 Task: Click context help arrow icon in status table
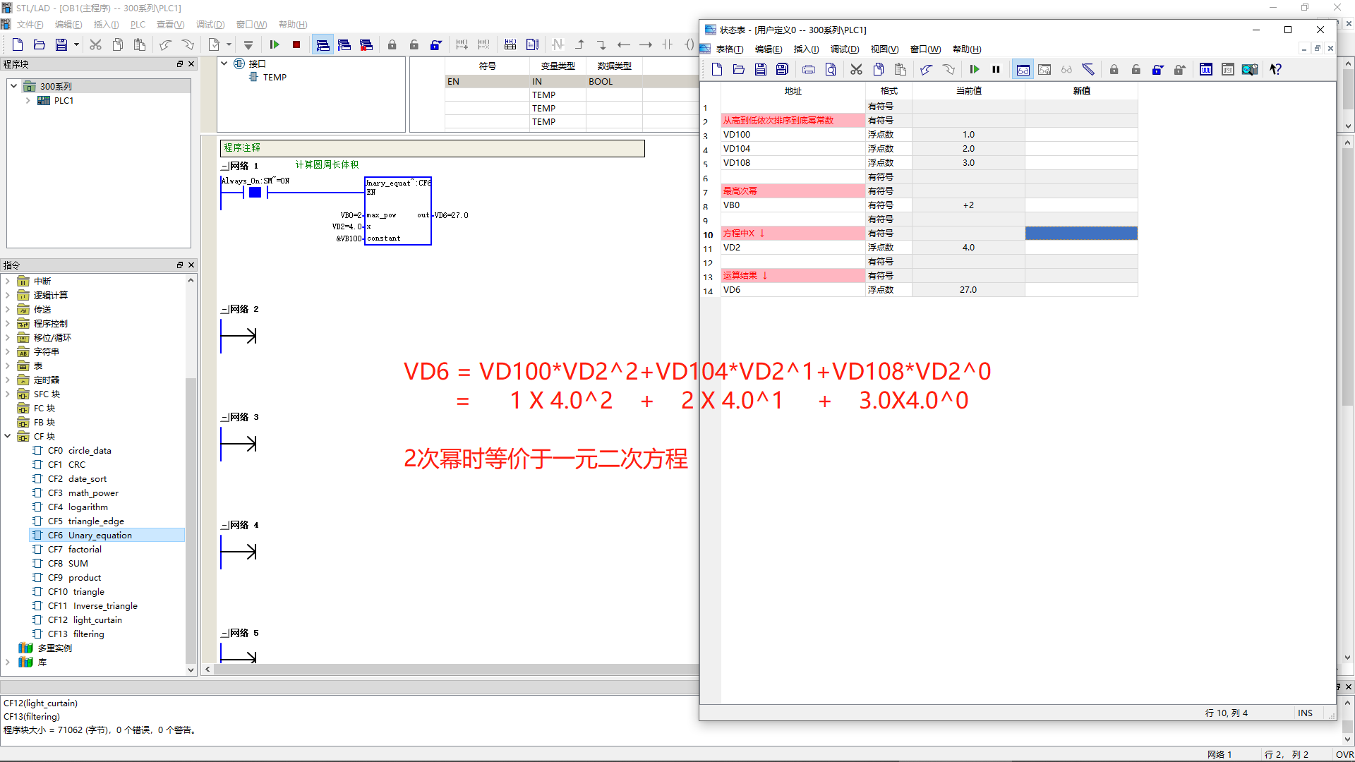coord(1275,69)
